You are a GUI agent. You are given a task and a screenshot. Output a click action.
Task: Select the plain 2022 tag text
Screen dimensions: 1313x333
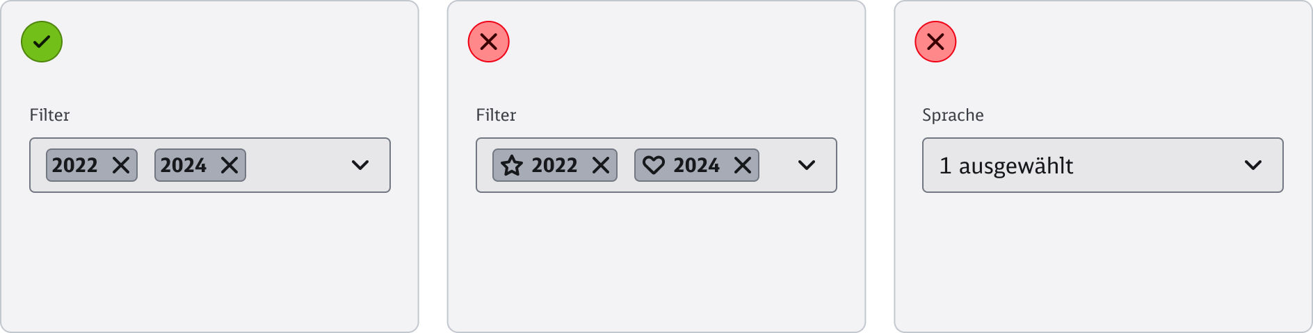tap(75, 165)
